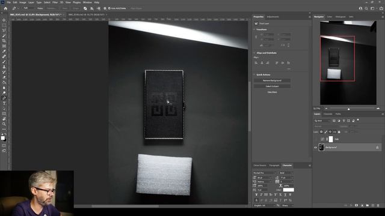The width and height of the screenshot is (385, 216).
Task: Open the pen tool preset picker arrow
Action: (x=18, y=8)
